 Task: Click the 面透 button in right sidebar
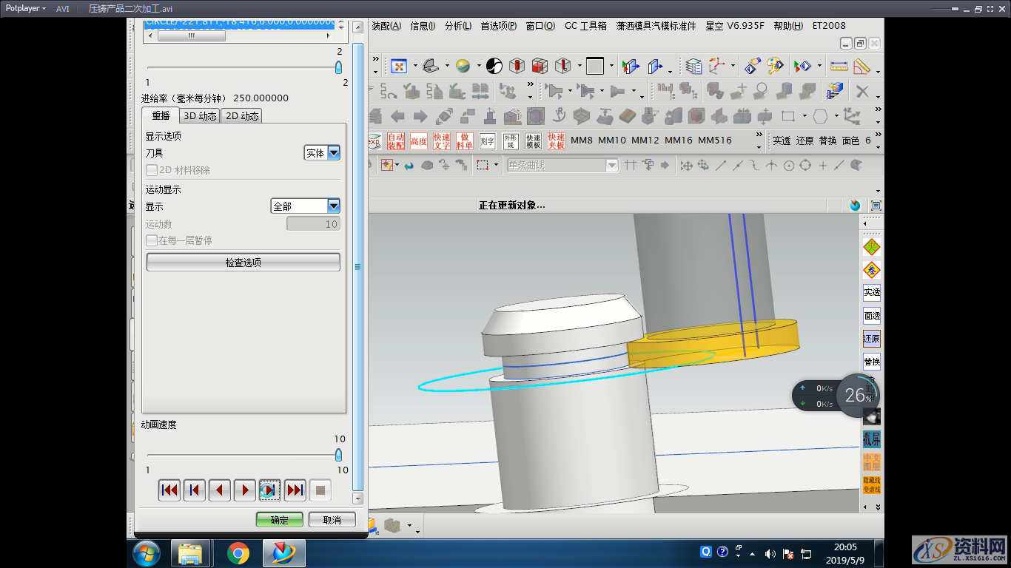coord(870,315)
